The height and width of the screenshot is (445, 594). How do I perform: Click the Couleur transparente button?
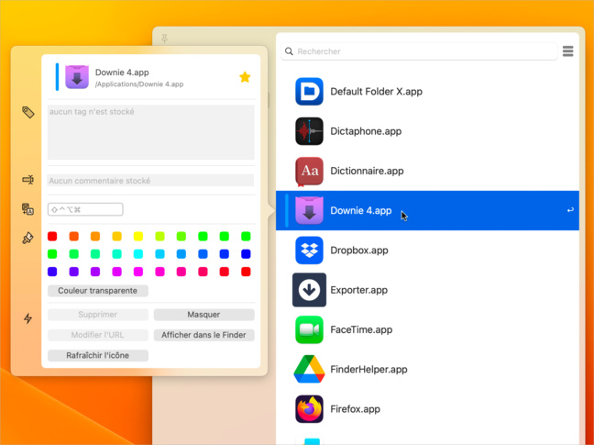click(98, 291)
